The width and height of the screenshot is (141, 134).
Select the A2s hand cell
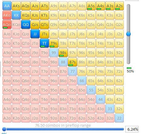pos(119,6)
